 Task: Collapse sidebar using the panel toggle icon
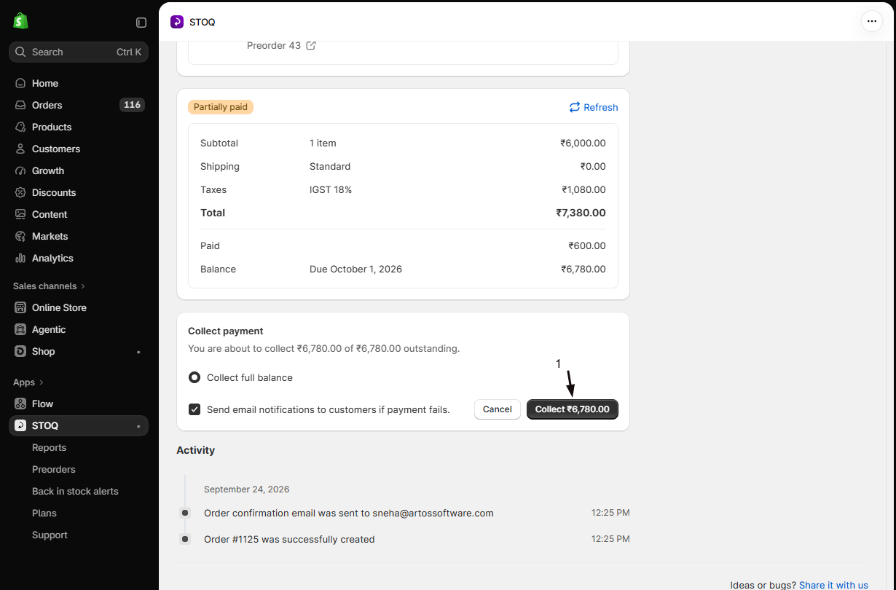(x=141, y=23)
